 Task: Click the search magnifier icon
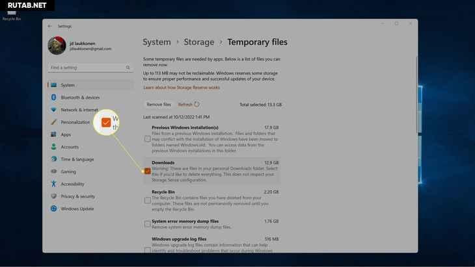[128, 68]
